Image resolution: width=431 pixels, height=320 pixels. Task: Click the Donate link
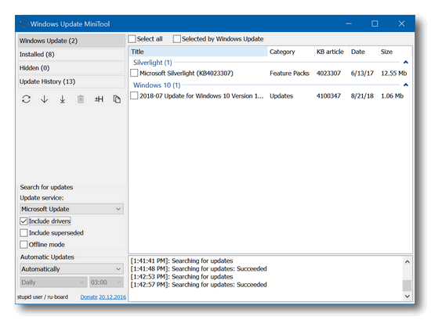[89, 297]
